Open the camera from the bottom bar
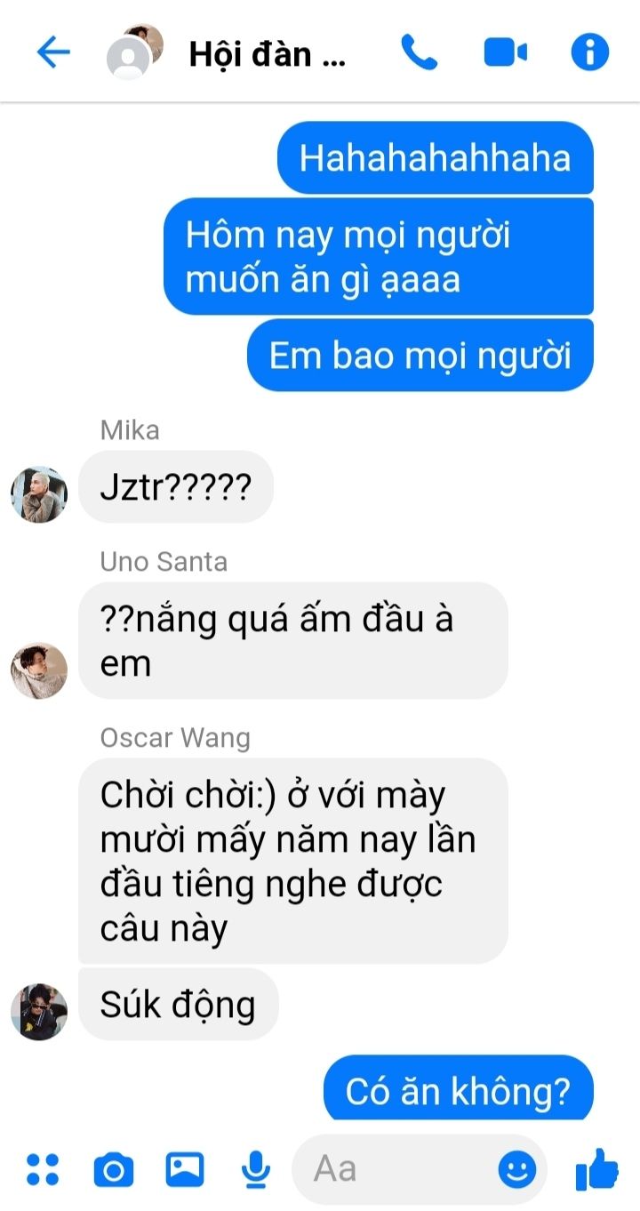 point(113,1169)
